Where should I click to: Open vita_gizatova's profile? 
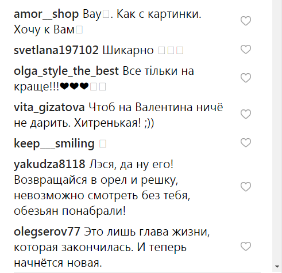pyautogui.click(x=49, y=108)
